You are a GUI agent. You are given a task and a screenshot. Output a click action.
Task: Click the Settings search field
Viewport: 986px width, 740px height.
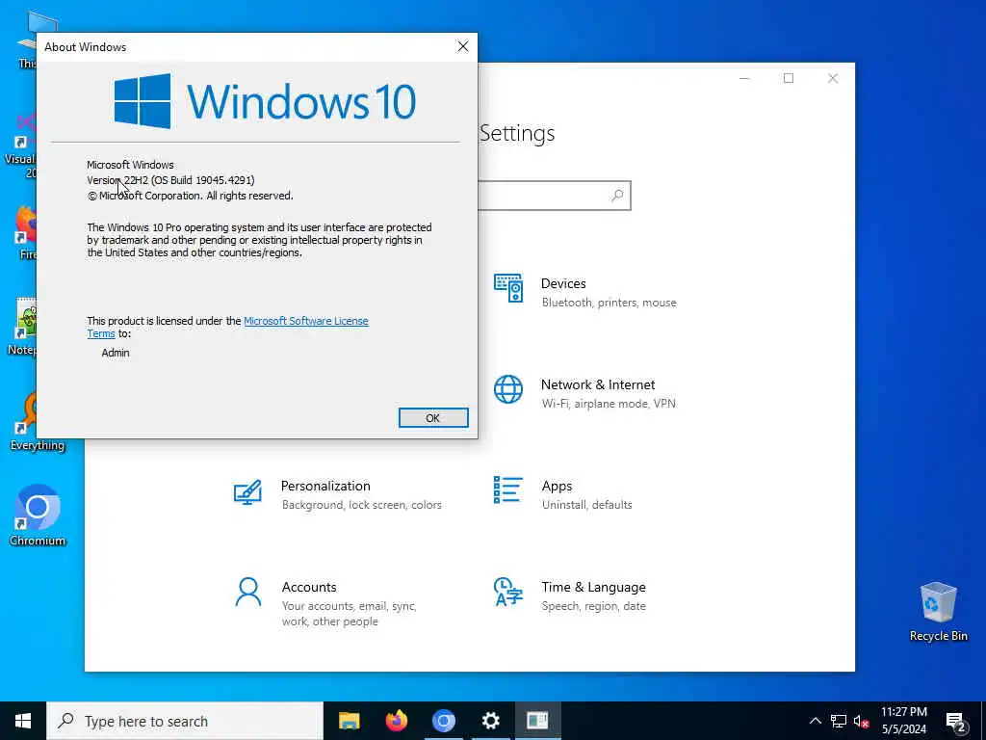point(554,196)
